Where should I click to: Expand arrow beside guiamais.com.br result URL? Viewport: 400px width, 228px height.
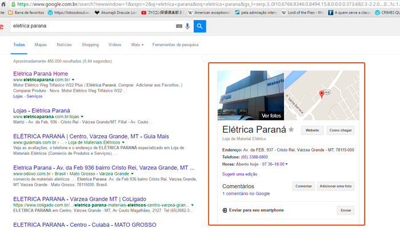[123, 142]
